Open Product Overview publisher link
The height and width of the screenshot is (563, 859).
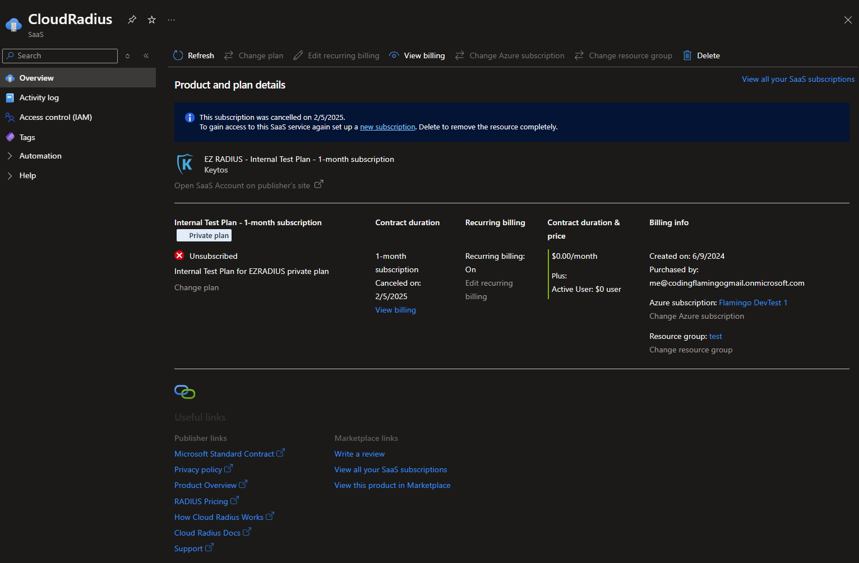[x=211, y=485]
